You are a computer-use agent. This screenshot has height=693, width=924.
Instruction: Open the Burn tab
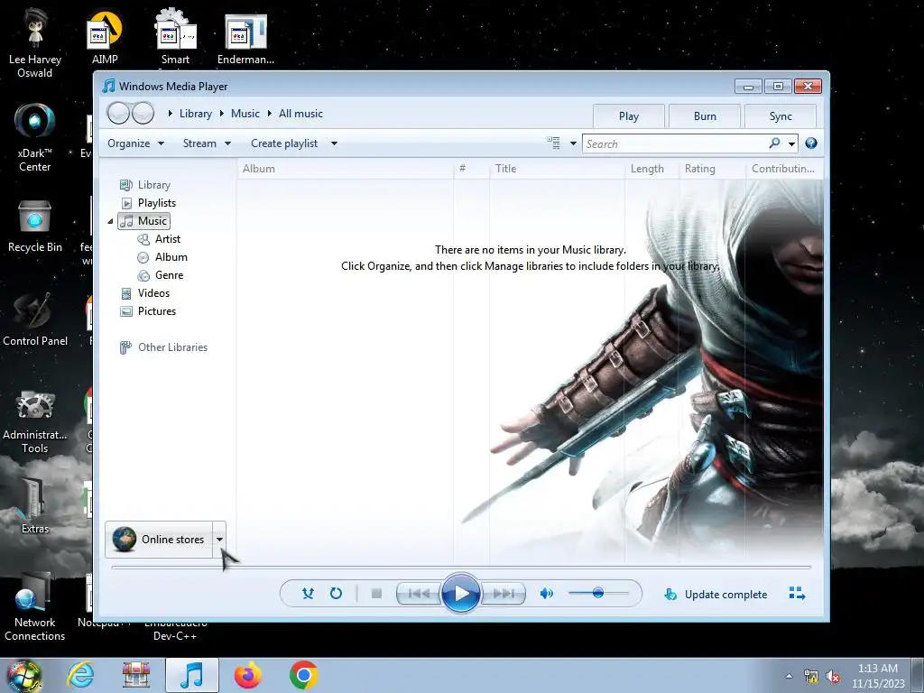click(705, 116)
